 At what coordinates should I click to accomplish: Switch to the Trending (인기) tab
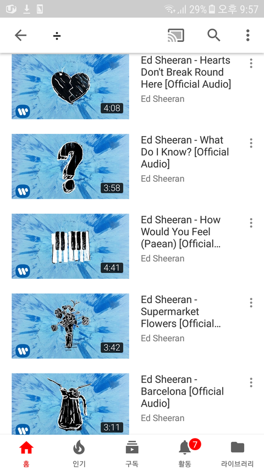[79, 453]
